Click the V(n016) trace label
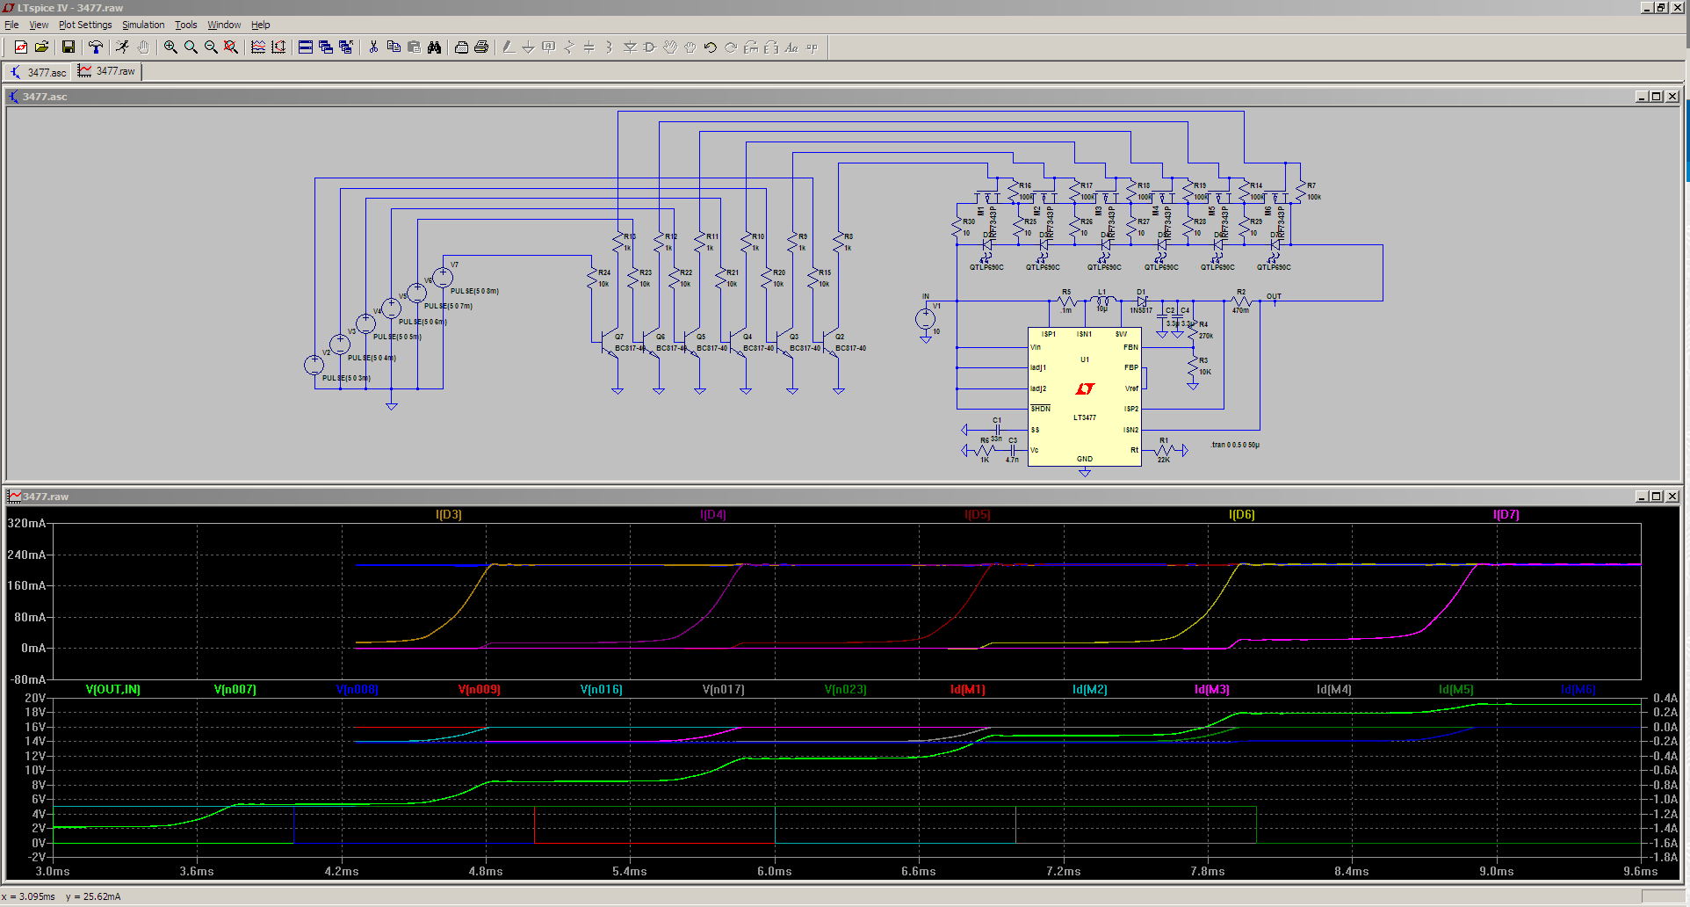The image size is (1690, 907). (x=602, y=689)
